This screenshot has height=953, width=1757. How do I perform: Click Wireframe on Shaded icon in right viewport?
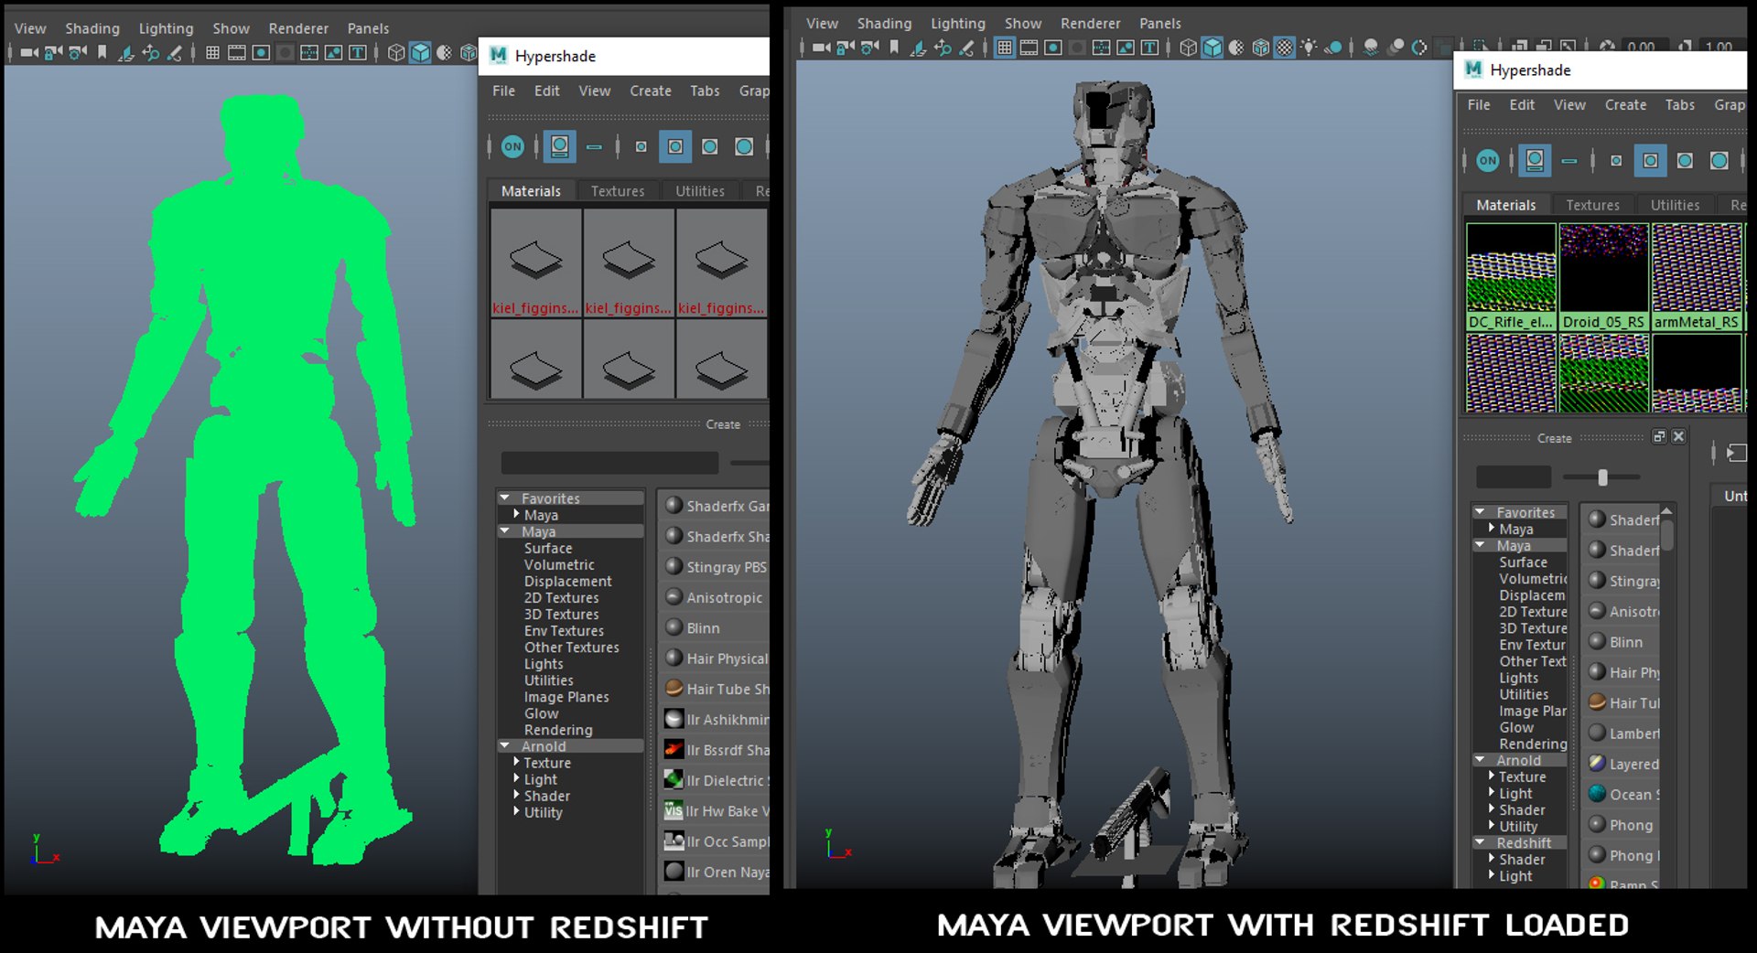[1260, 48]
